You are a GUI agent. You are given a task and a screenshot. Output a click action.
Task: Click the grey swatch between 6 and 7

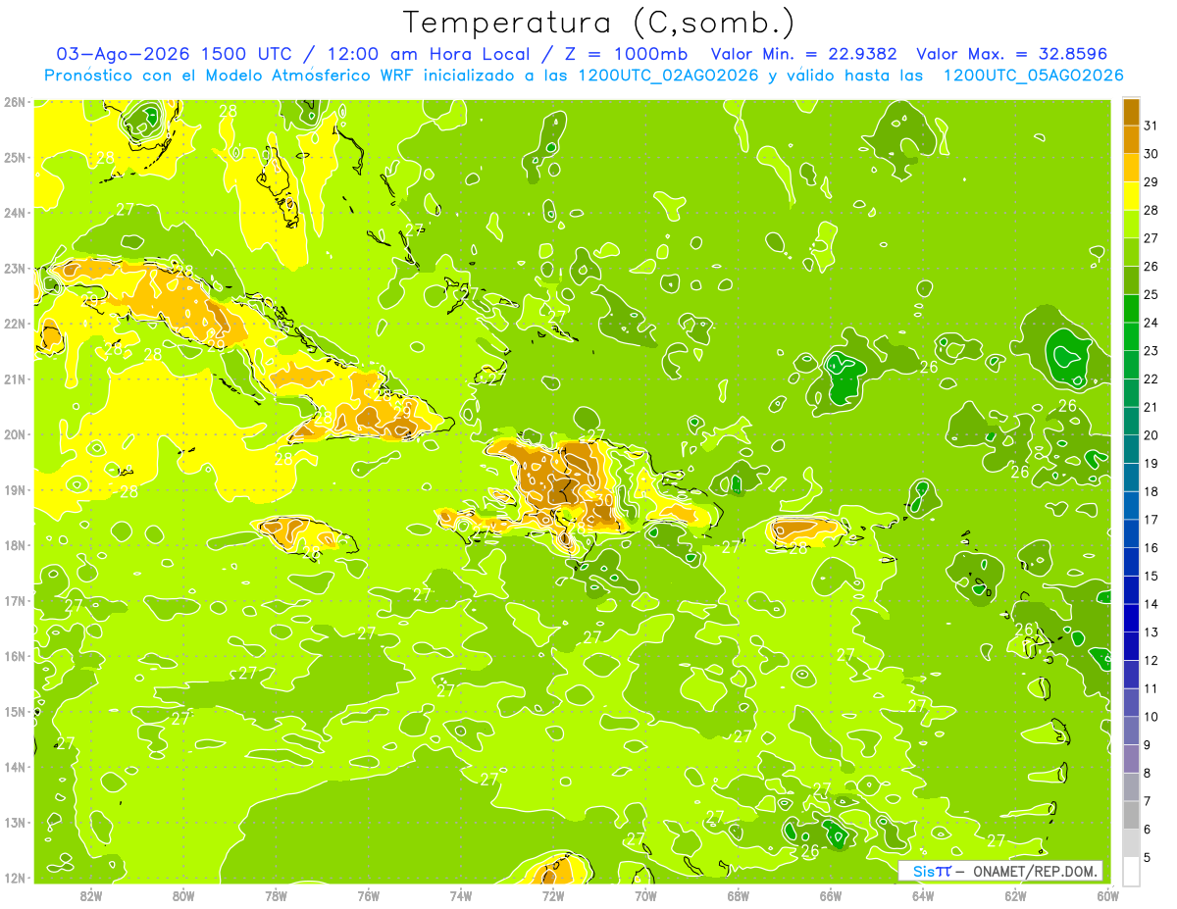1131,815
